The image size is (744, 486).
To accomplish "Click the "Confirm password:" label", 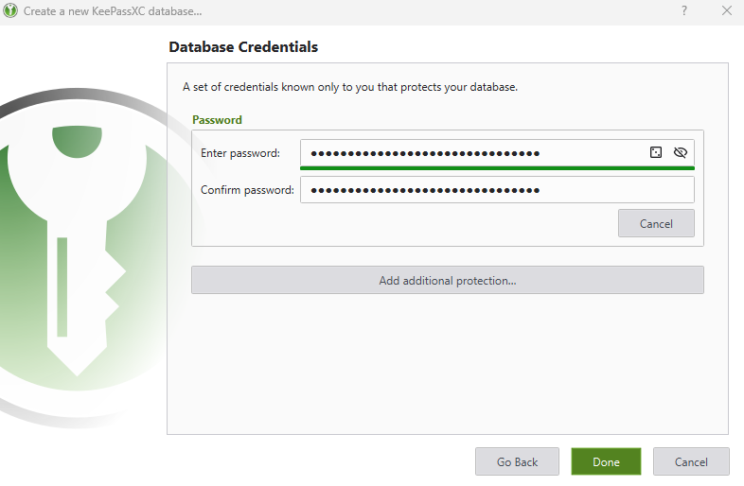I will (247, 190).
